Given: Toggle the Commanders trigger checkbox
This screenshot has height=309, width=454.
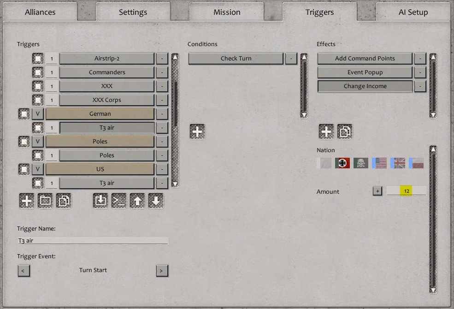Looking at the screenshot, I should 38,72.
